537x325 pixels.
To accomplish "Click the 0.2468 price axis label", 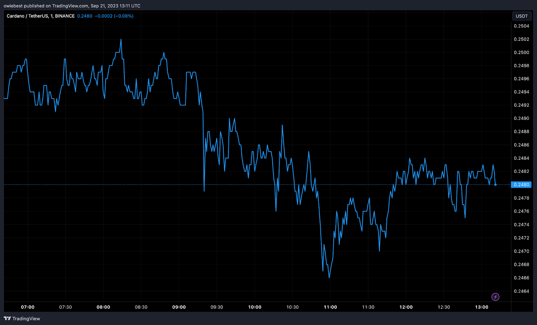I will 522,265.
